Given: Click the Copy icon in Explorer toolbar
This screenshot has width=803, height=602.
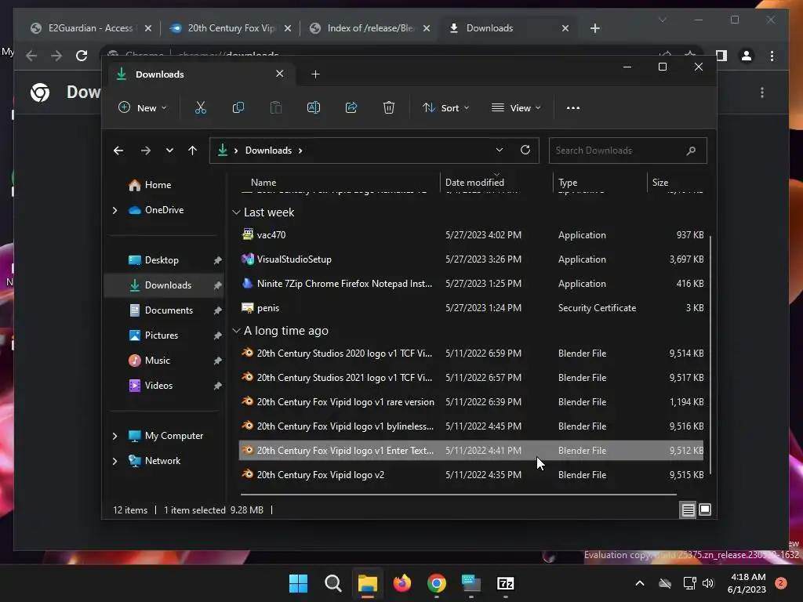Looking at the screenshot, I should tap(238, 107).
